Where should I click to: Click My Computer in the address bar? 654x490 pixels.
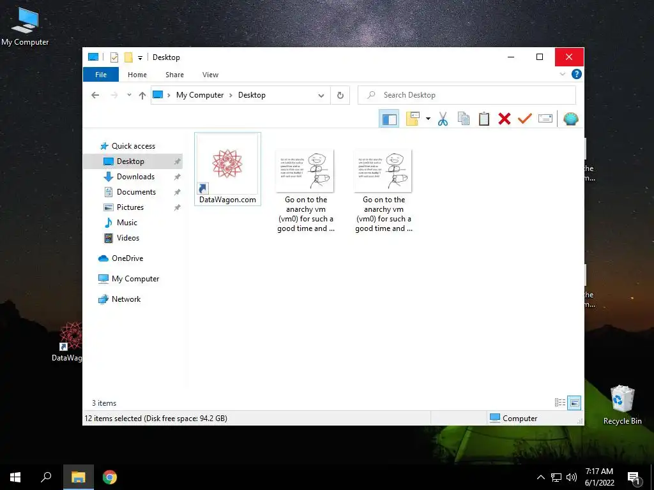[x=200, y=95]
